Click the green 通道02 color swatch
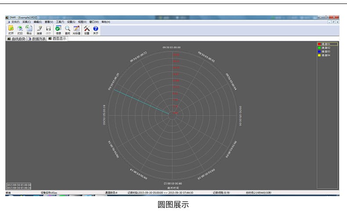The image size is (347, 218). pos(319,48)
